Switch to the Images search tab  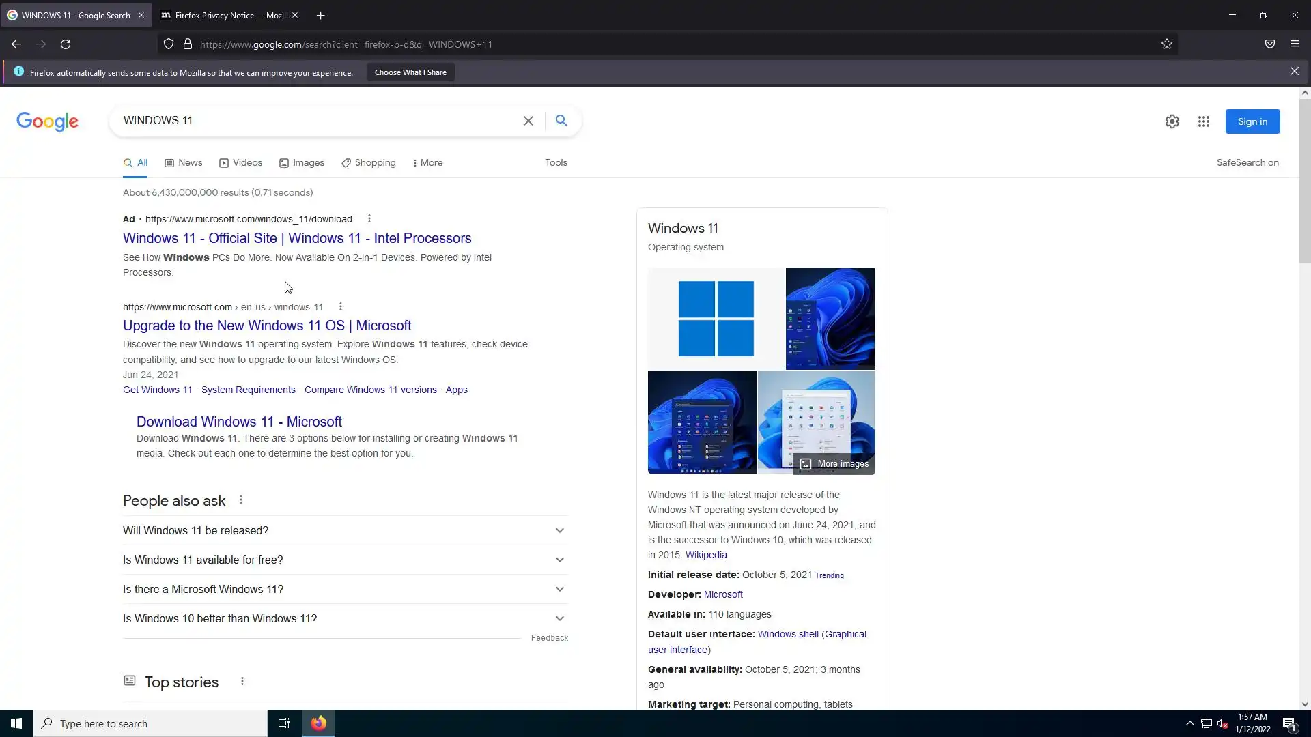(x=302, y=162)
